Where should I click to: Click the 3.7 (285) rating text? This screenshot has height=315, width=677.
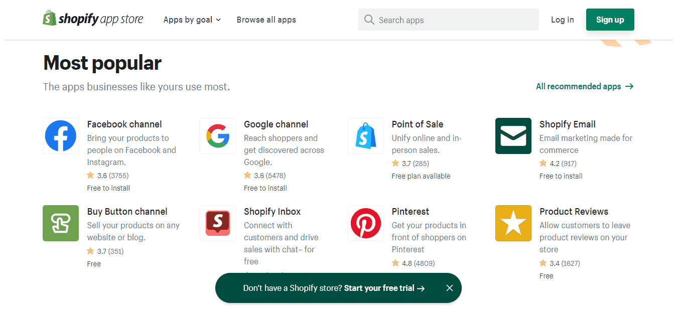pos(416,164)
